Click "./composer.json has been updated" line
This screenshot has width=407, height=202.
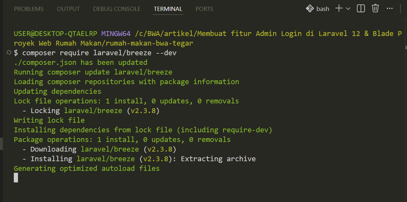pos(81,62)
